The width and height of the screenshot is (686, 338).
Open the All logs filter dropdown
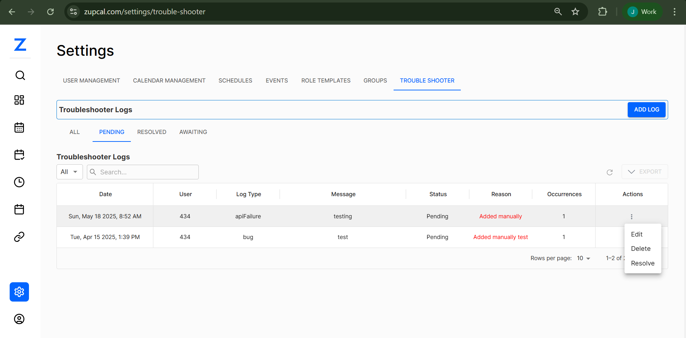click(x=69, y=172)
